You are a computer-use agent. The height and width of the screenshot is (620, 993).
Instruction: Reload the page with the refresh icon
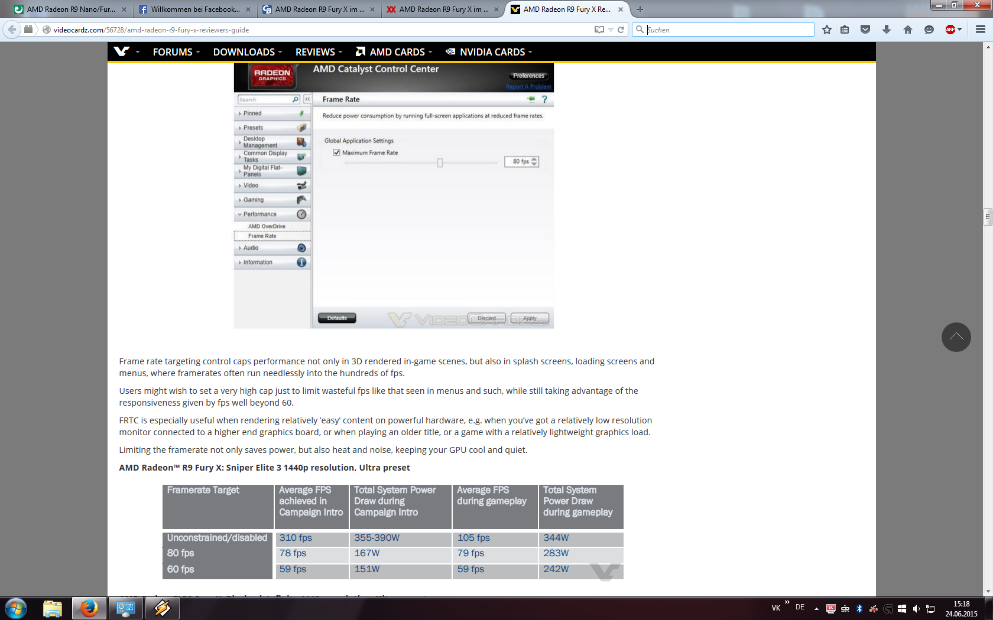tap(621, 30)
